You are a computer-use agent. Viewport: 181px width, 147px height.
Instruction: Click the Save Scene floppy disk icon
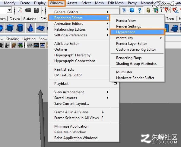tap(36, 10)
